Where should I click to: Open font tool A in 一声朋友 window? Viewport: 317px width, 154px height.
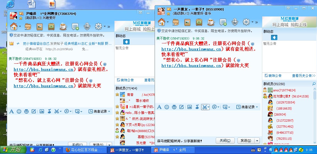tap(159, 107)
